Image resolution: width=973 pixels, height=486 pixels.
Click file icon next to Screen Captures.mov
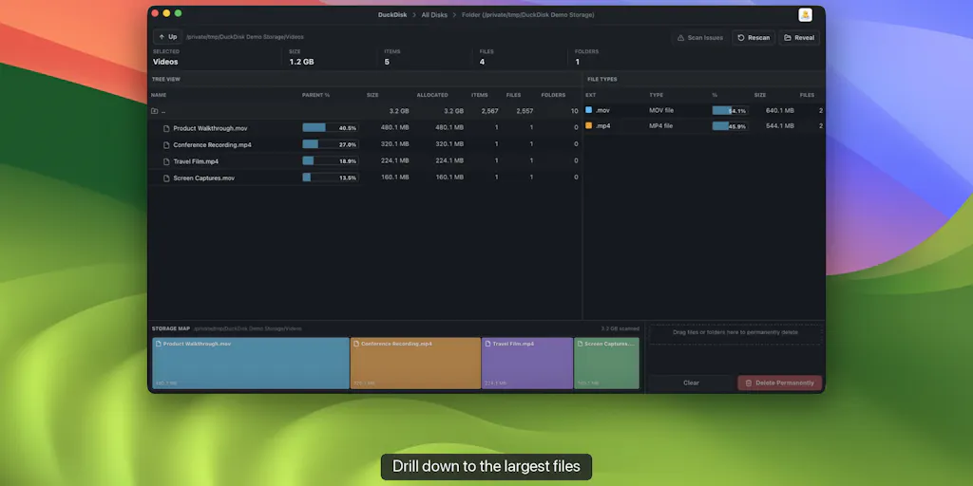pos(166,178)
